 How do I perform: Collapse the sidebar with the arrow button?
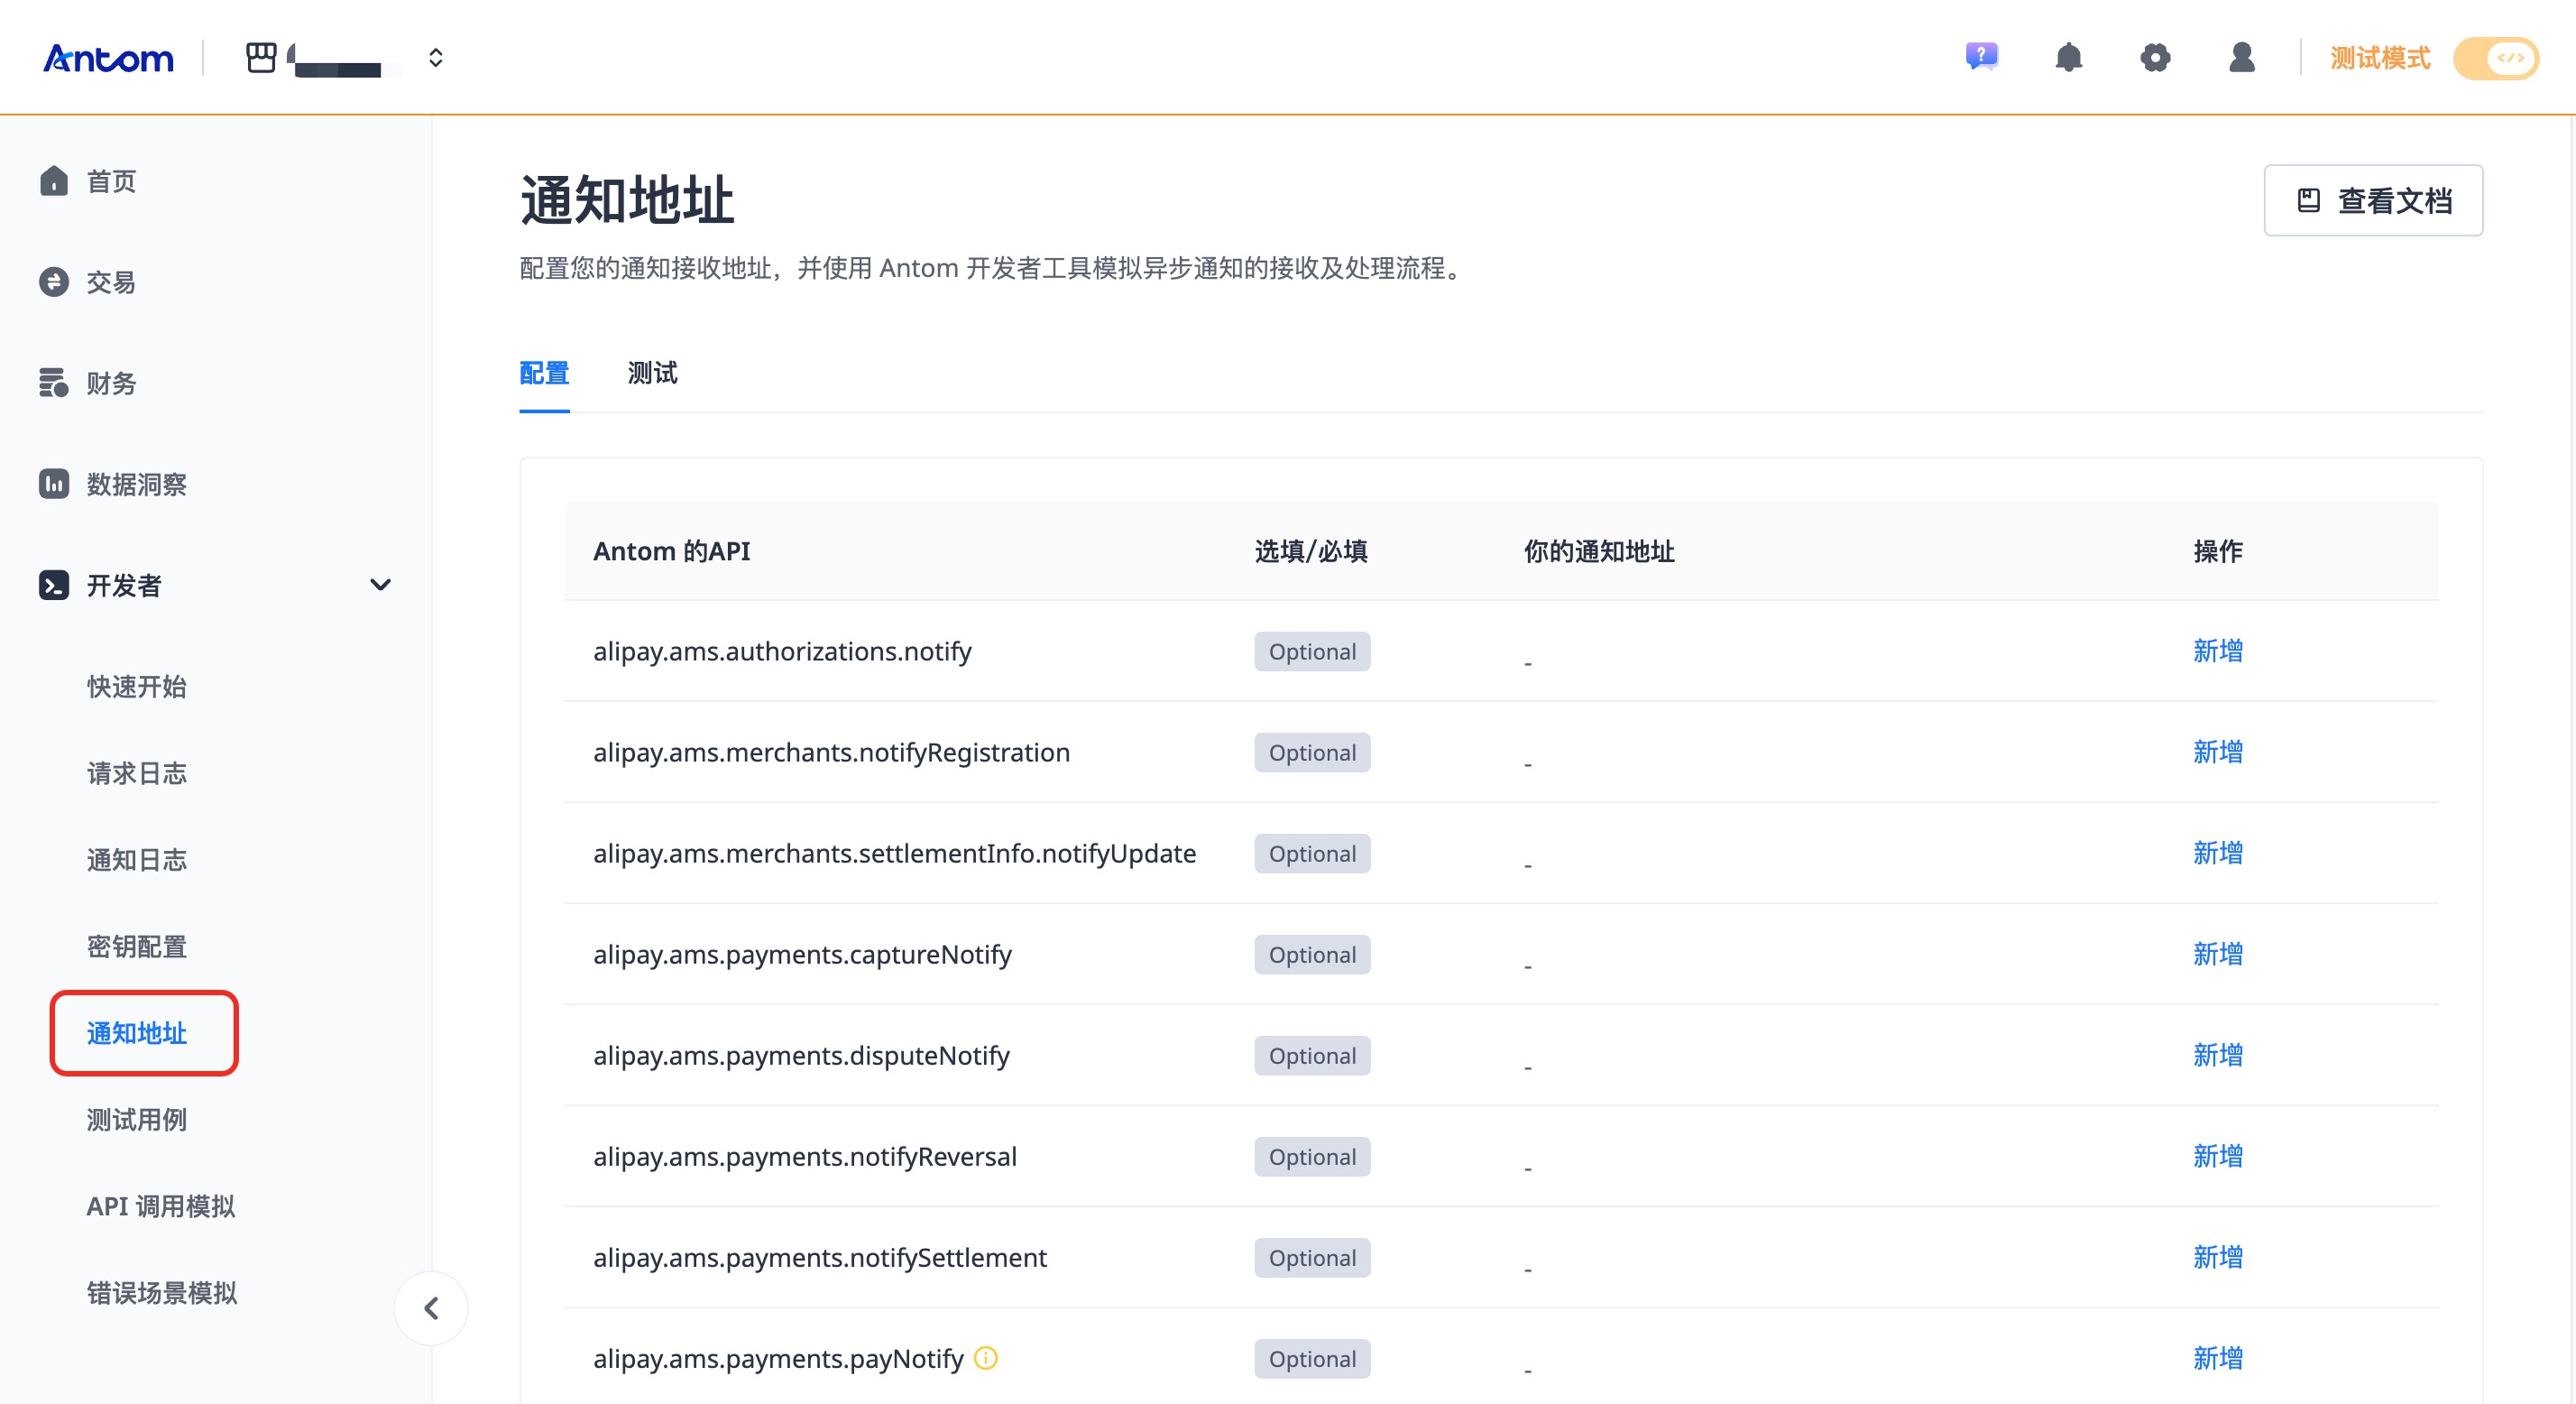coord(431,1308)
